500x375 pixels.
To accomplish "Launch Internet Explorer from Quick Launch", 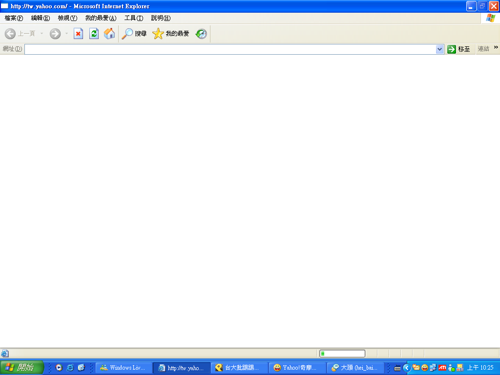I will tap(70, 368).
